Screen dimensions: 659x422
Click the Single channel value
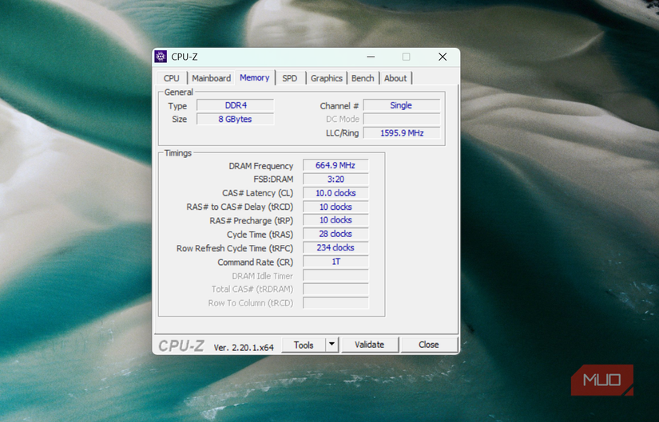(401, 105)
